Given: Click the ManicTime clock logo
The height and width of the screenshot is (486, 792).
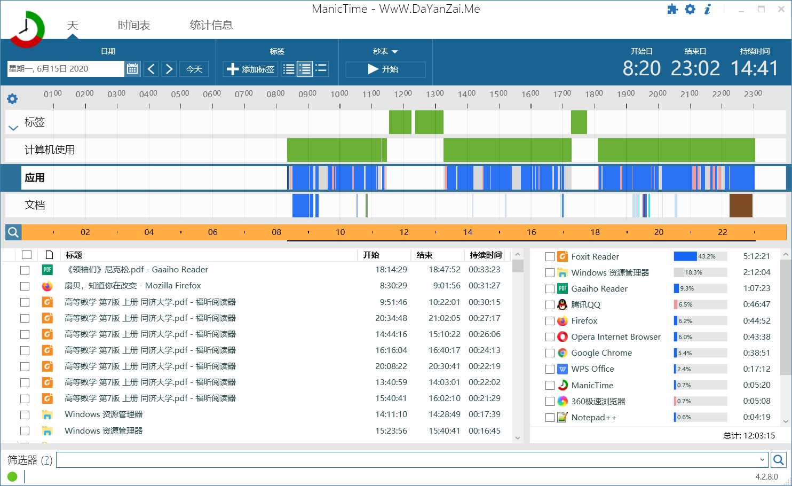Looking at the screenshot, I should pos(27,29).
